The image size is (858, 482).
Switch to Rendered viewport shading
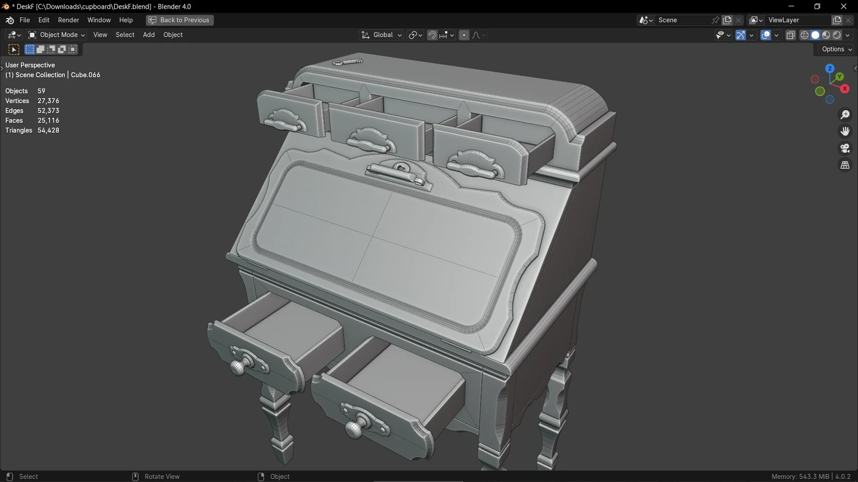point(837,35)
